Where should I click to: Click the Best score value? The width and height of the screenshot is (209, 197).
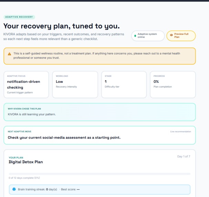pos(78,189)
